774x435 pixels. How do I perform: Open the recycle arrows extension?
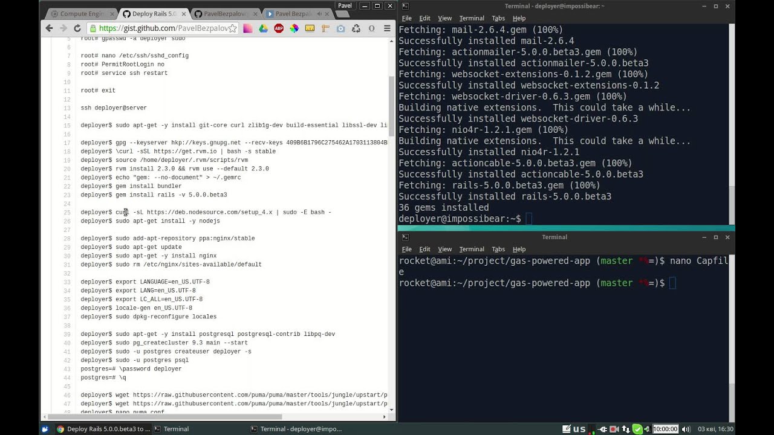click(356, 28)
